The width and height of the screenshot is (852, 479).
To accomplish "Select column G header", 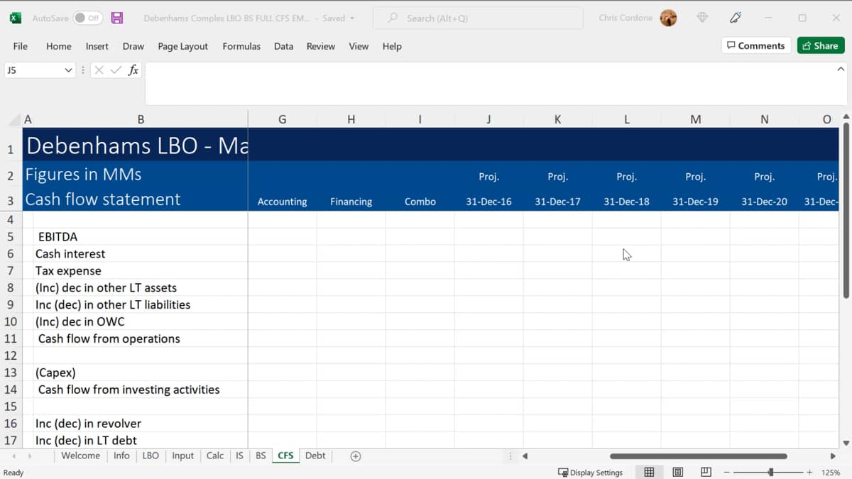I will [x=282, y=119].
